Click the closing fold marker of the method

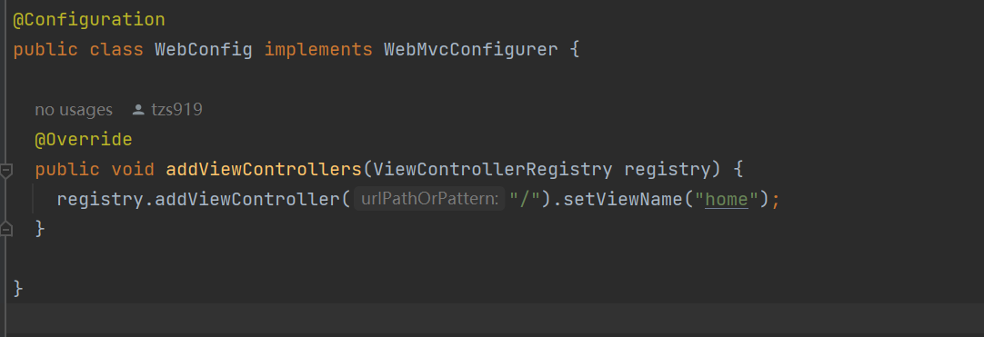[x=6, y=229]
